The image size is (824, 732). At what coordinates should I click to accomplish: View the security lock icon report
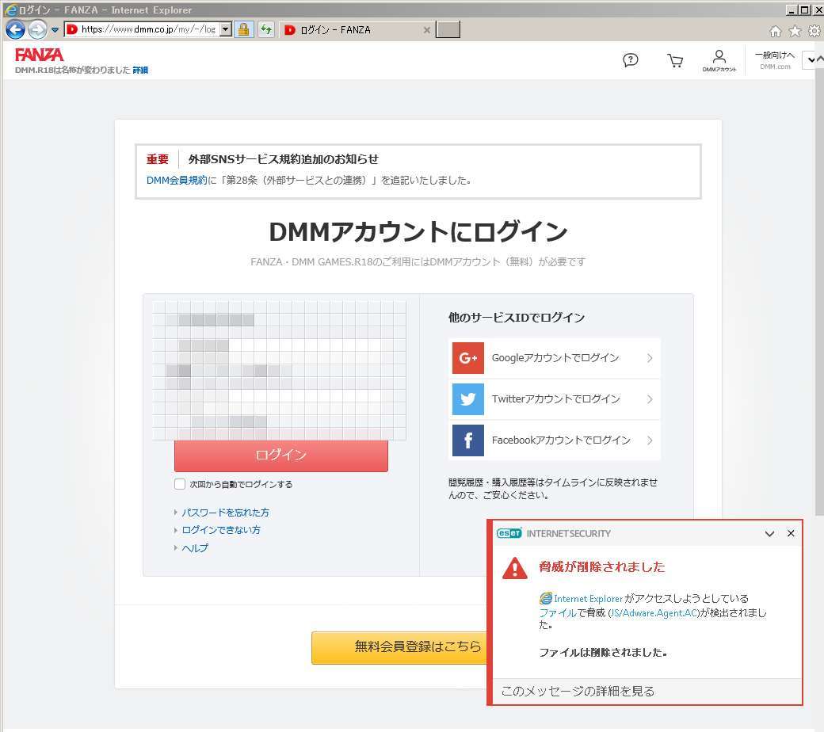pos(243,29)
